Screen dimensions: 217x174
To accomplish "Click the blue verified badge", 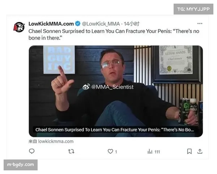I will tap(78, 24).
